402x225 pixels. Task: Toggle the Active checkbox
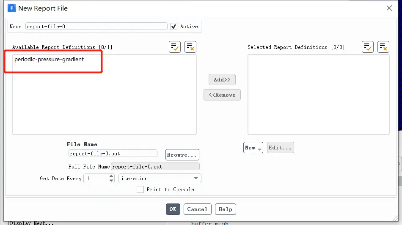point(173,26)
